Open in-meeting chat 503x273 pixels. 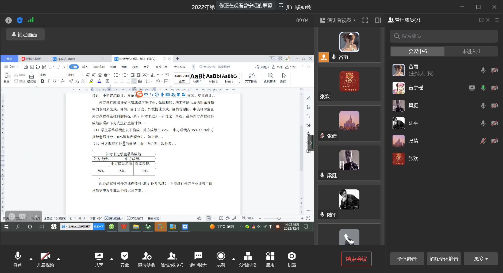click(198, 259)
